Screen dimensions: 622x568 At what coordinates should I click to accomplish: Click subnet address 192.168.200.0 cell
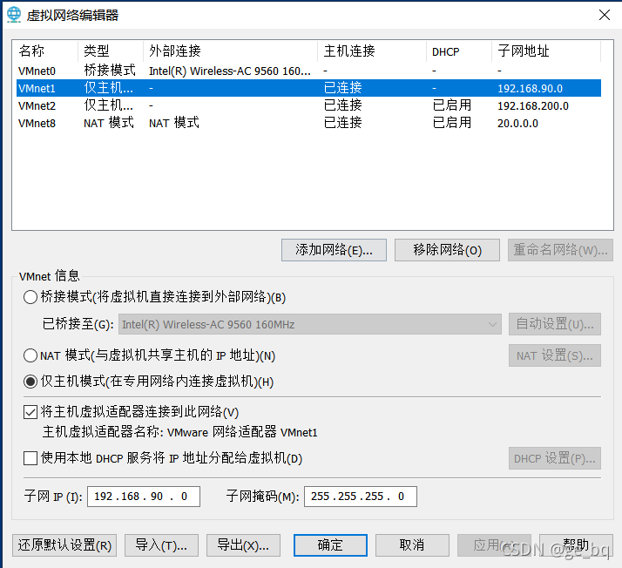coord(533,106)
